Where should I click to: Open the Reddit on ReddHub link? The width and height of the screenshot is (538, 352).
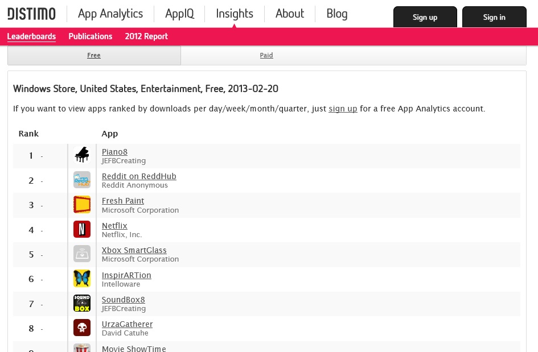point(139,176)
